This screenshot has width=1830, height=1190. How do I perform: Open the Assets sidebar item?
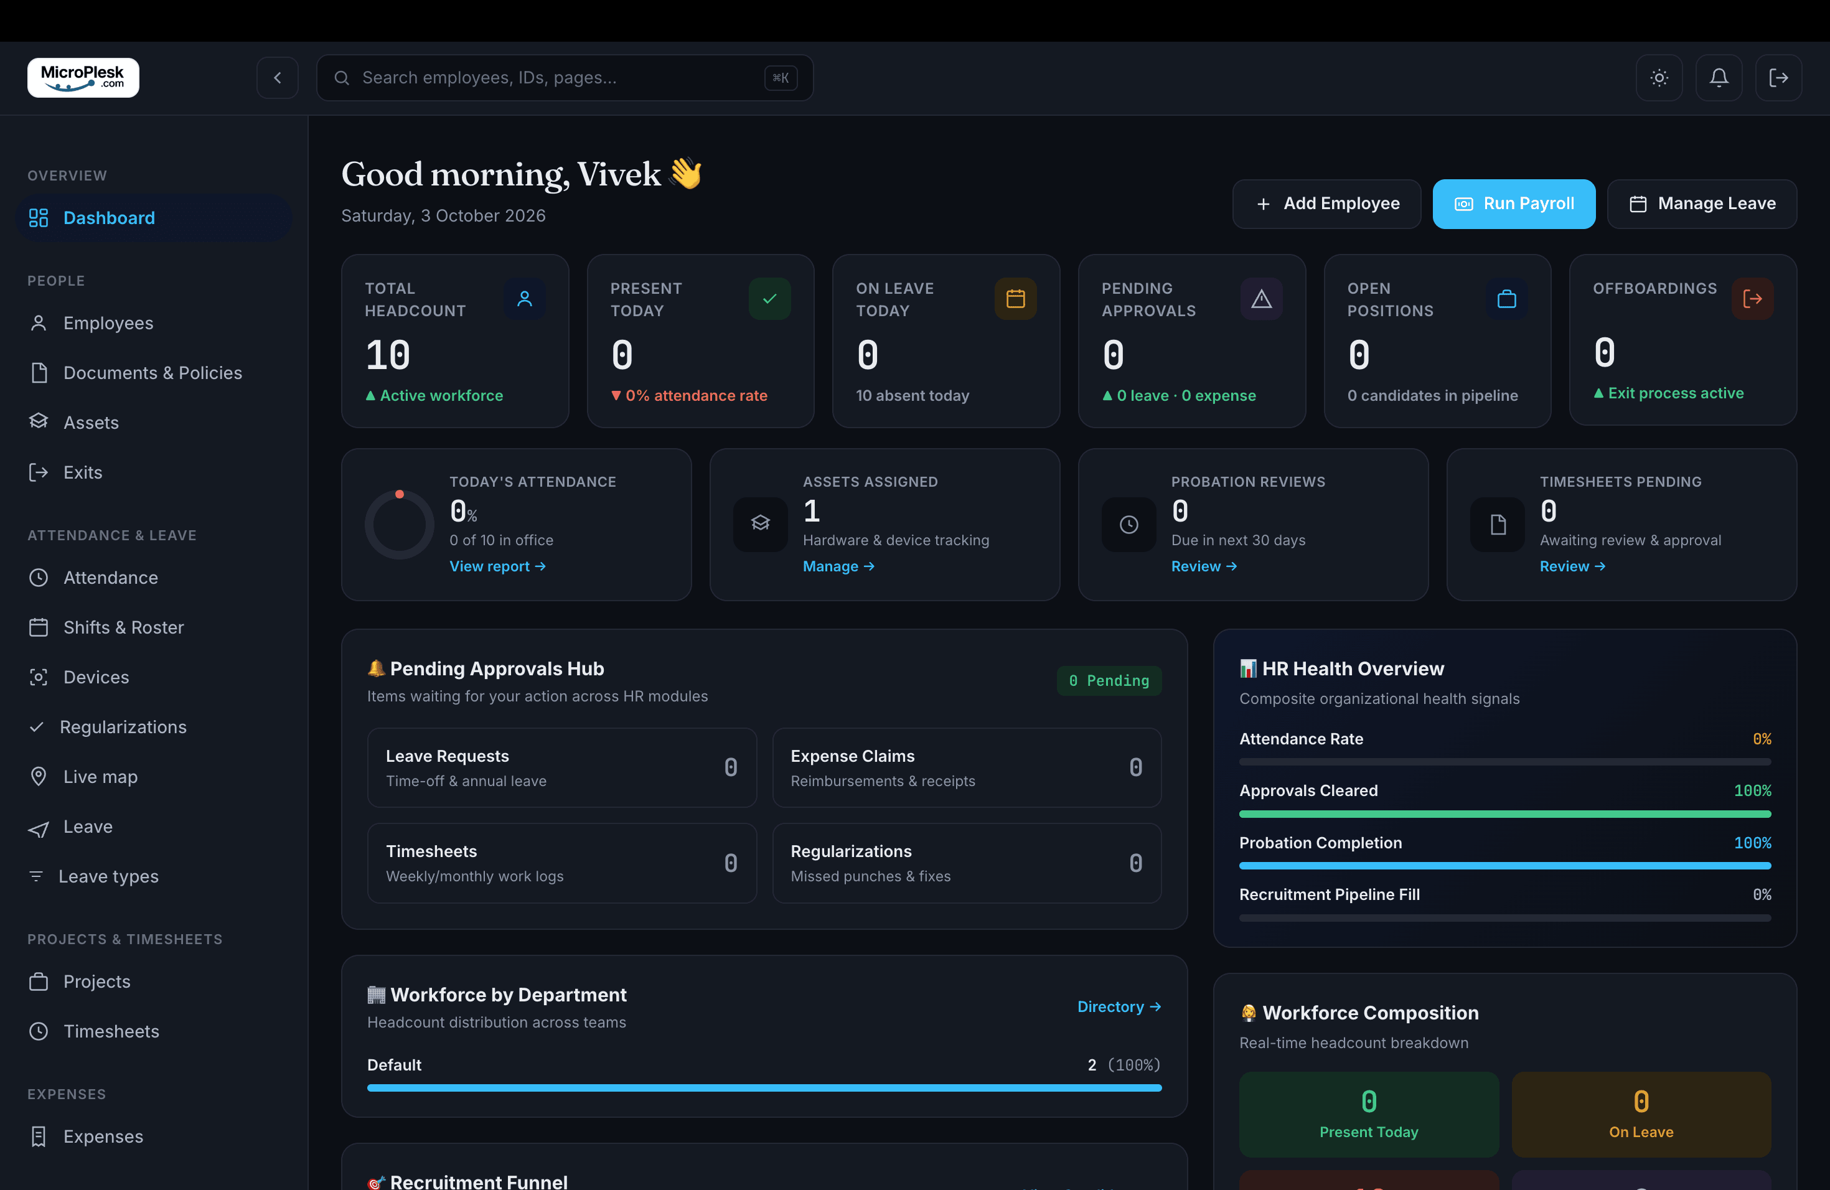[154, 423]
